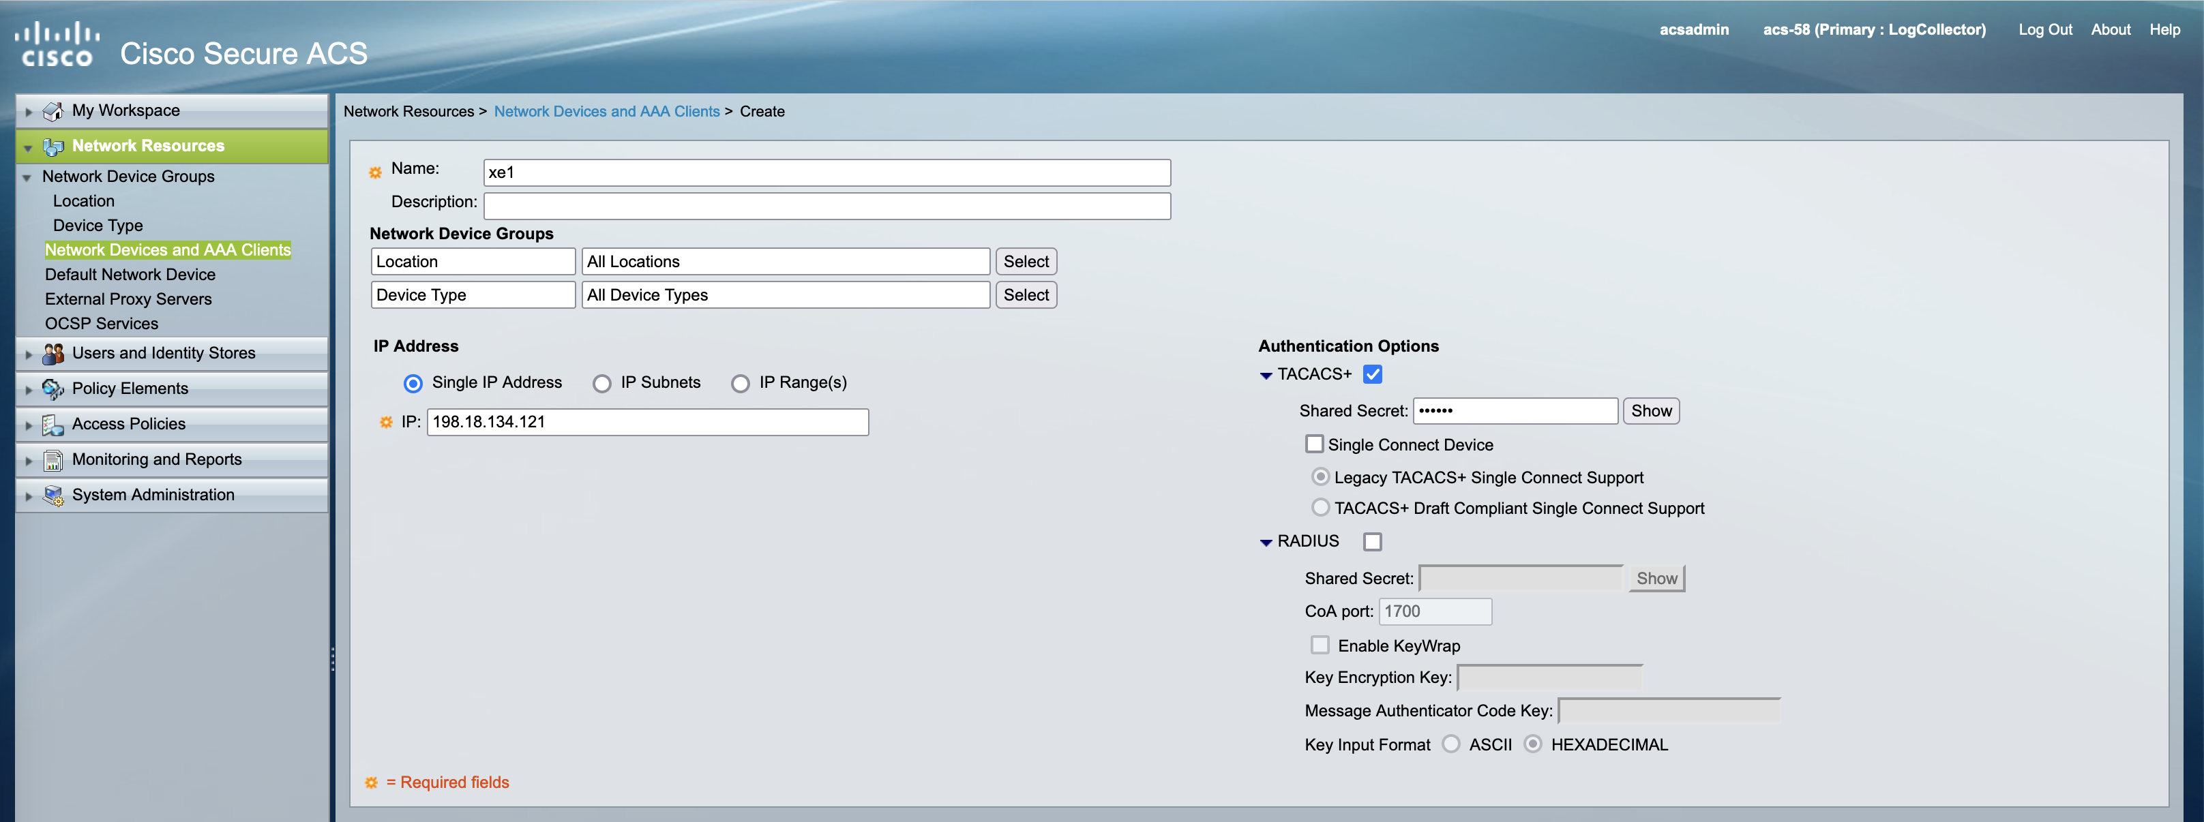The width and height of the screenshot is (2204, 822).
Task: Click Network Devices and AAA Clients breadcrumb
Action: pos(607,111)
